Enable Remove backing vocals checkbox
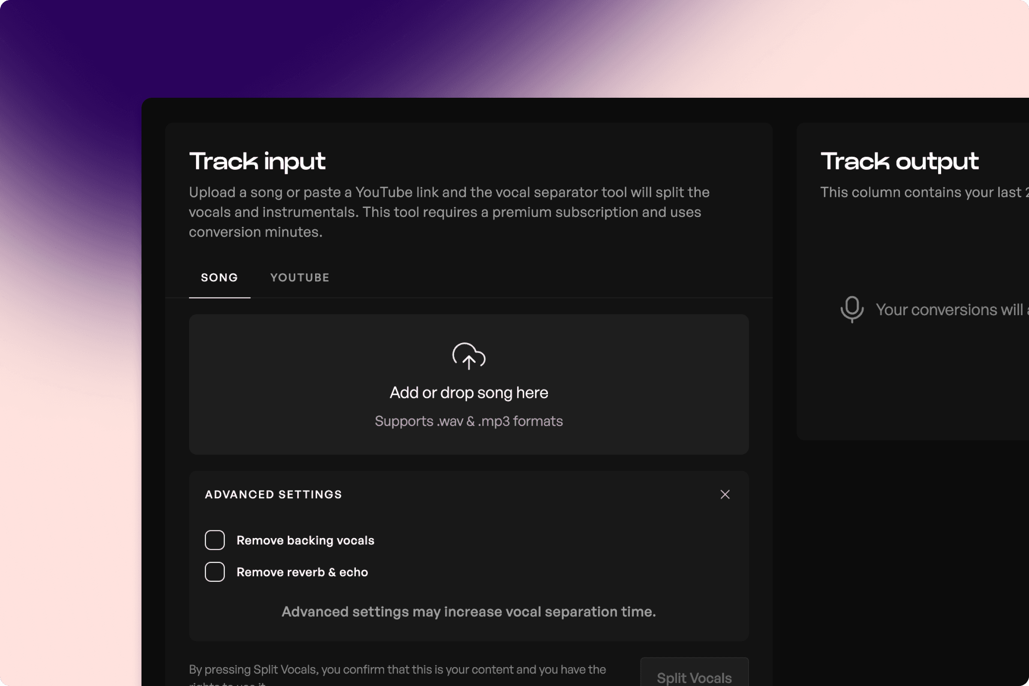This screenshot has height=686, width=1029. 215,540
